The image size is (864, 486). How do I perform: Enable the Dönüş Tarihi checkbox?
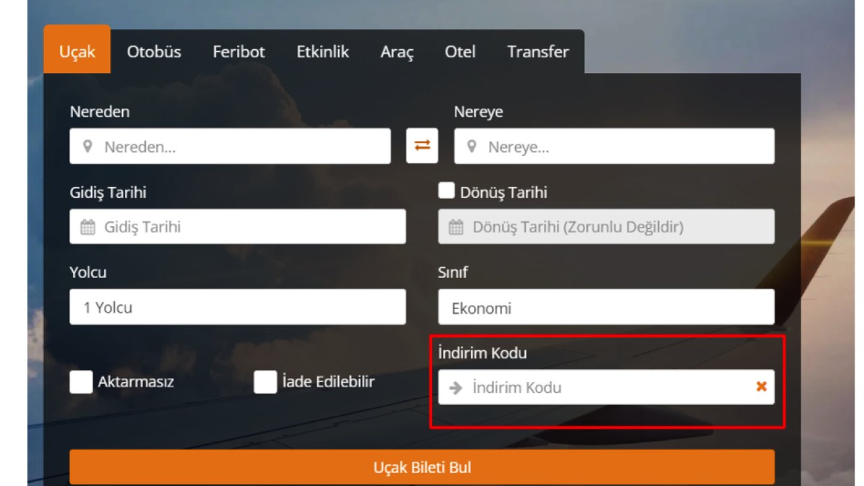446,190
